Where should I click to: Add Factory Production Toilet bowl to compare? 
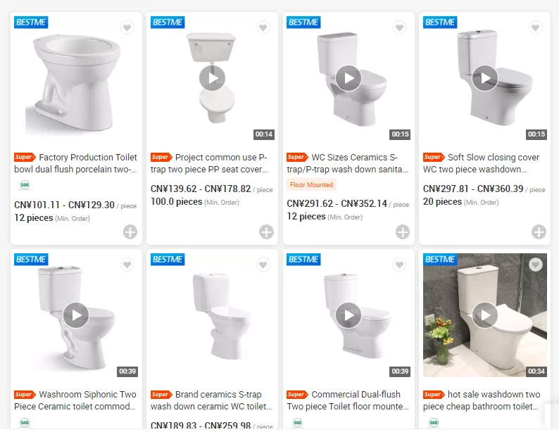tap(130, 232)
